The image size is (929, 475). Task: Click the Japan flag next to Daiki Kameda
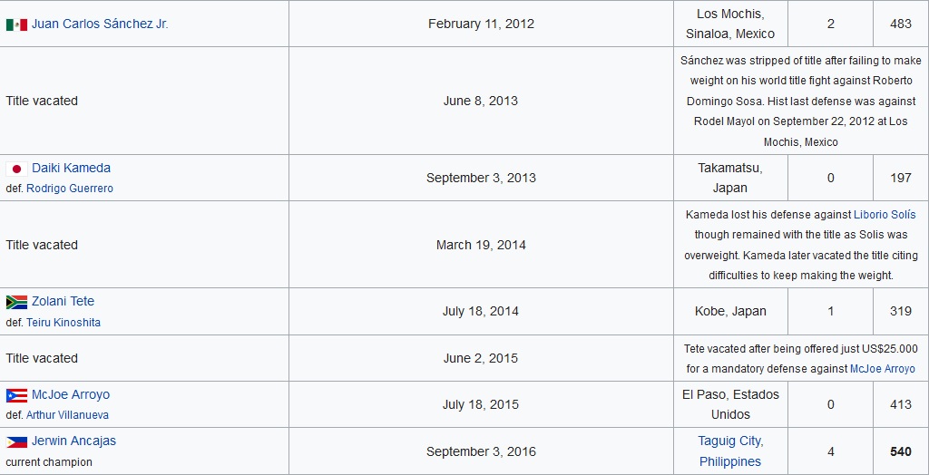[16, 169]
